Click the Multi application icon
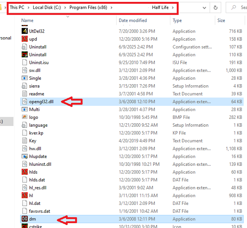This screenshot has width=247, height=228. click(25, 109)
